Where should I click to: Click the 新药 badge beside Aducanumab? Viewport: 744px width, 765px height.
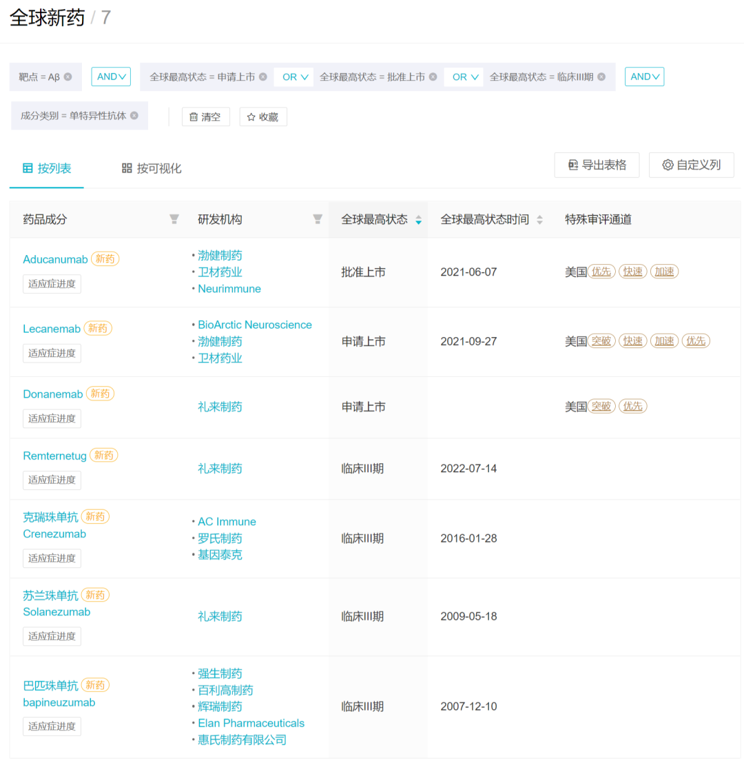[x=105, y=258]
